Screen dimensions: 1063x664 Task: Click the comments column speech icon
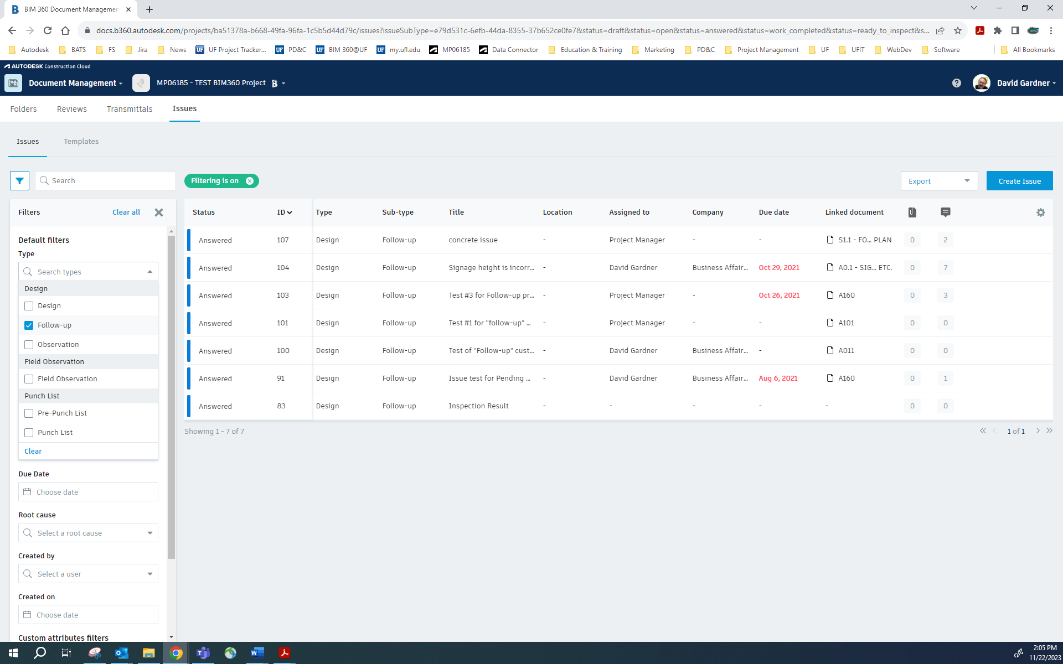tap(946, 212)
